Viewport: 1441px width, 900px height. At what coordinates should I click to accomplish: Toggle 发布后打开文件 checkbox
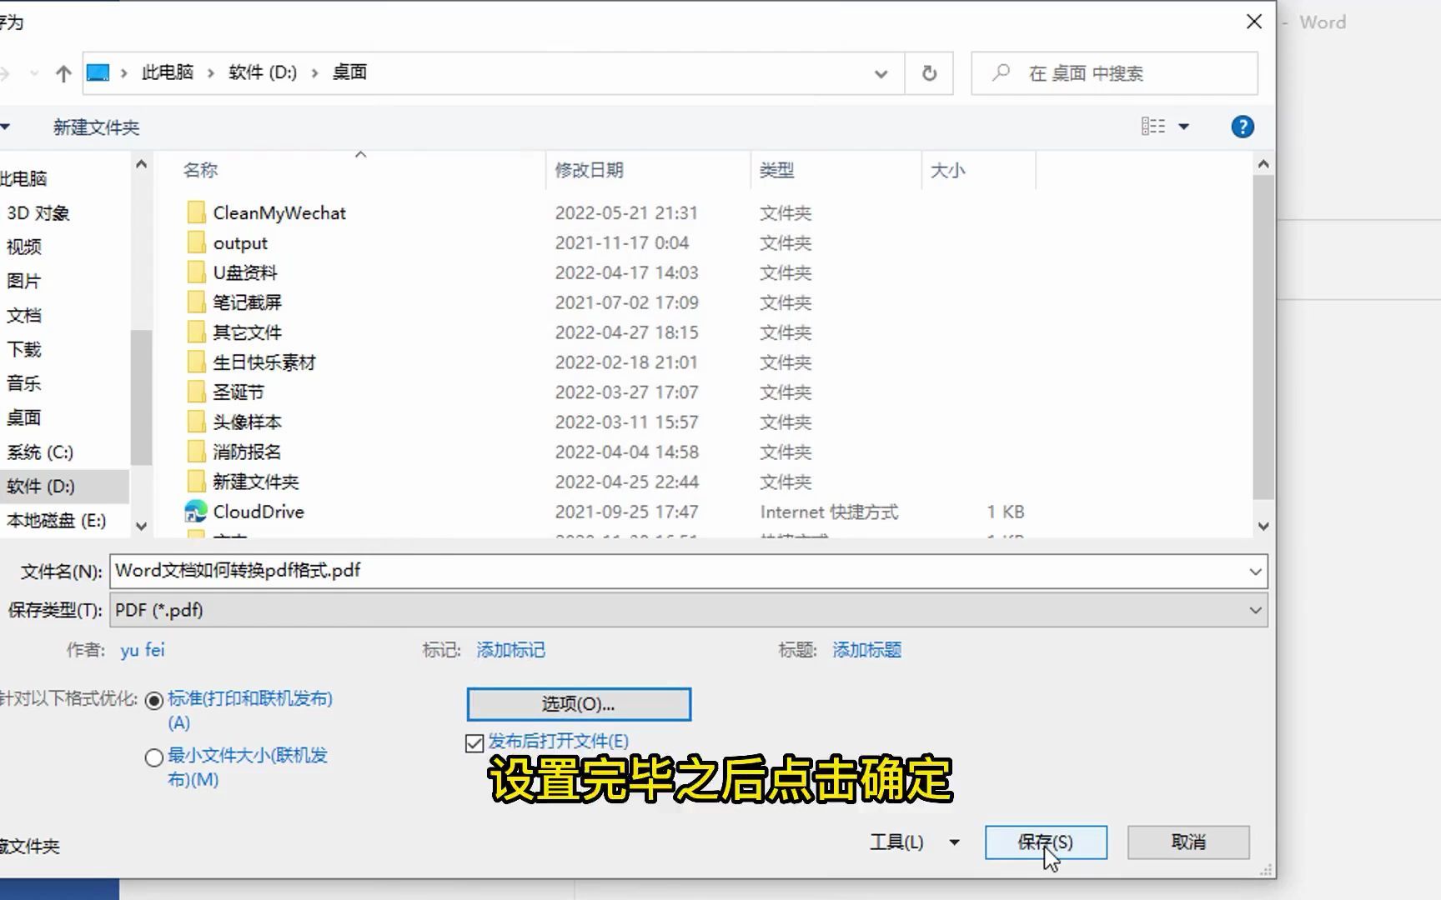point(474,742)
